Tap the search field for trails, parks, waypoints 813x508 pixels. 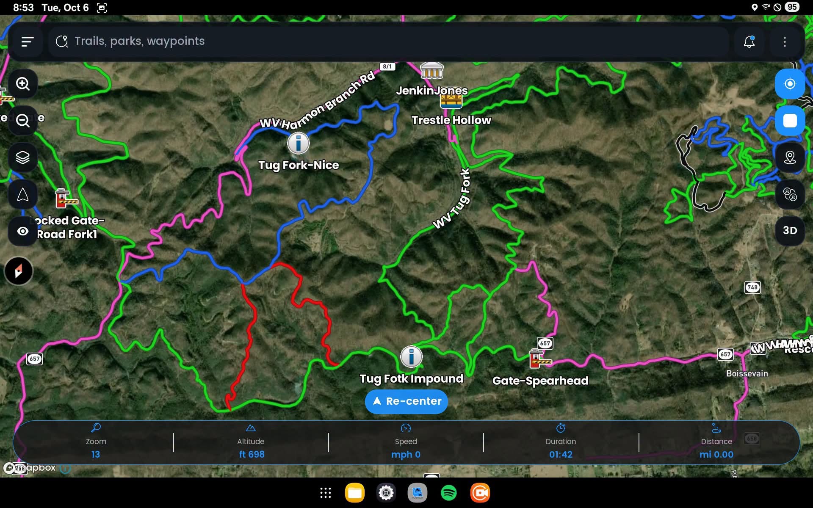388,41
